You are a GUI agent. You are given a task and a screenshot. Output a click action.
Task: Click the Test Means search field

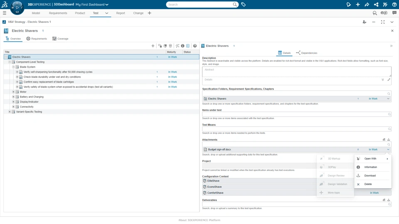(x=296, y=129)
